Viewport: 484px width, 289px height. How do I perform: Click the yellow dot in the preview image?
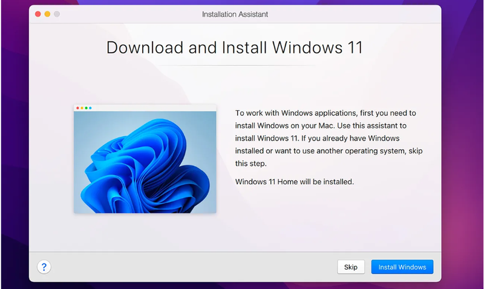tap(82, 108)
